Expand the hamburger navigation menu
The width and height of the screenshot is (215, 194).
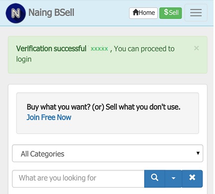coord(196,13)
